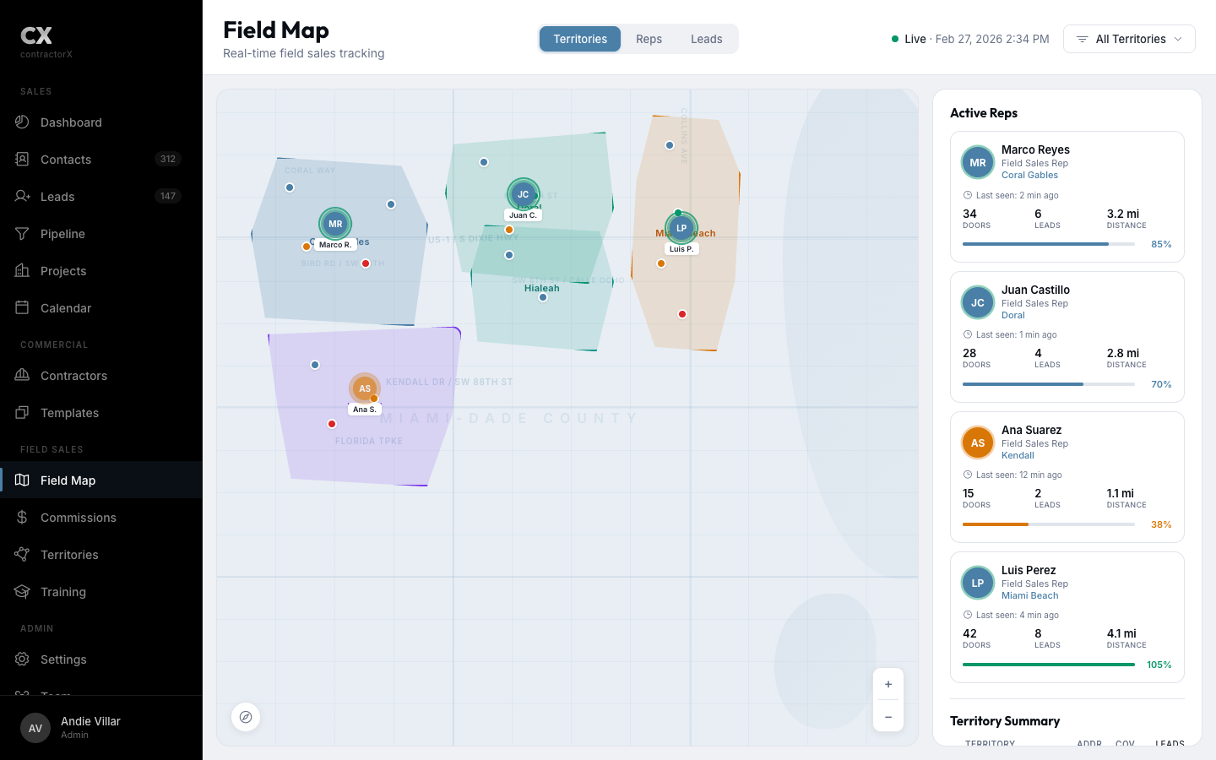Click the Pipeline funnel icon
This screenshot has height=760, width=1216.
(x=23, y=234)
